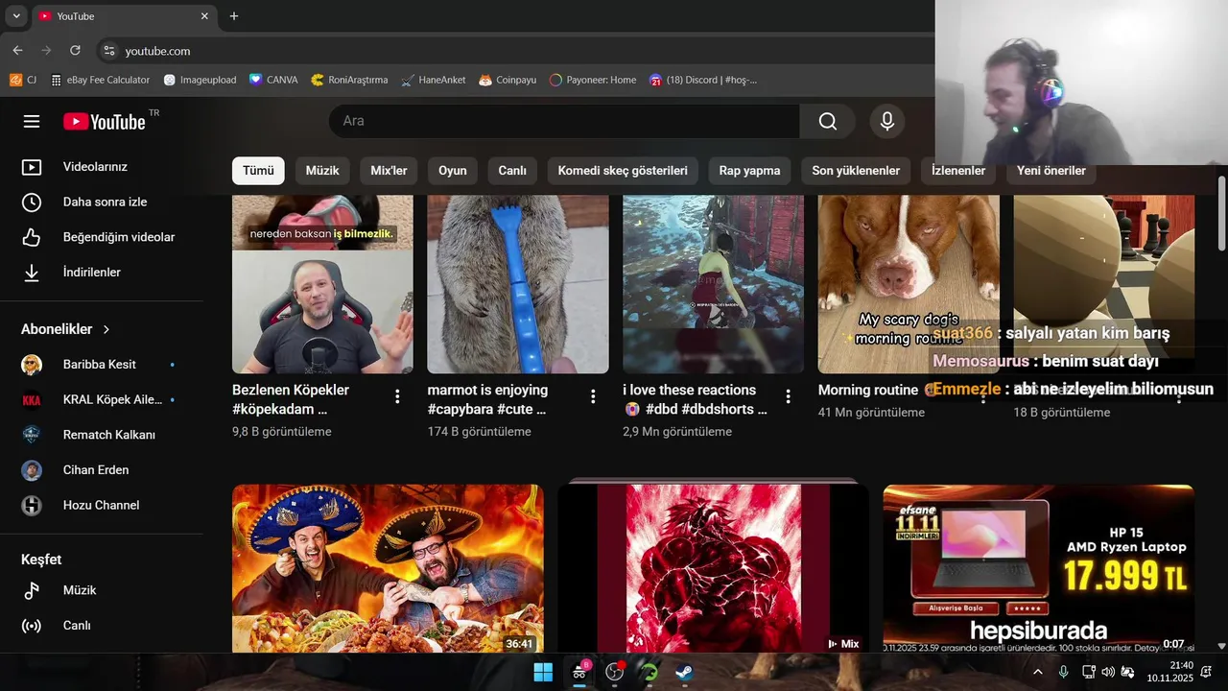Close the YouTube browser tab

[204, 16]
